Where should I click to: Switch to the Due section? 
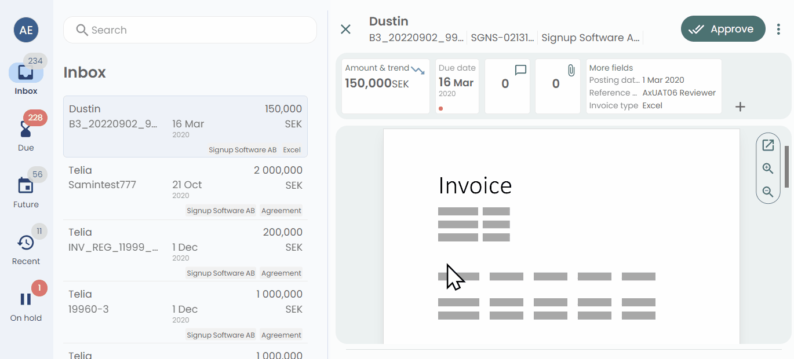click(x=26, y=133)
